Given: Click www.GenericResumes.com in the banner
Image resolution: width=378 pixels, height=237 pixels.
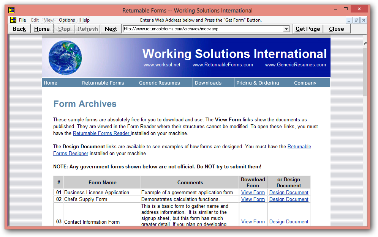Looking at the screenshot, I should point(296,65).
